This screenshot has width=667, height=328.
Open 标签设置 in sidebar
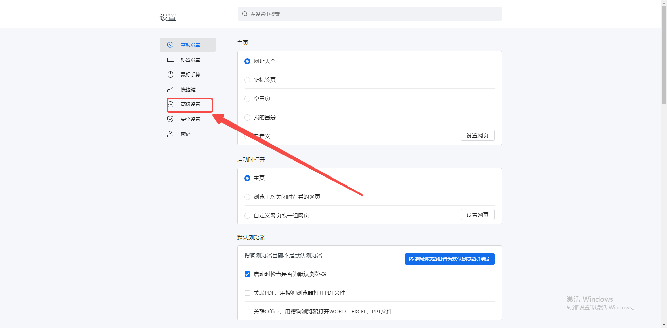click(188, 60)
